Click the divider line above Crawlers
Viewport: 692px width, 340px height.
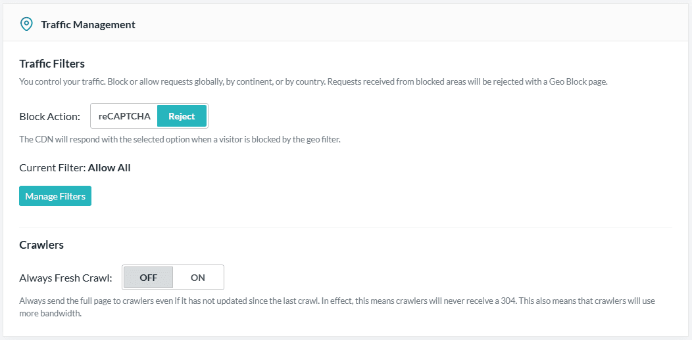[x=346, y=227]
